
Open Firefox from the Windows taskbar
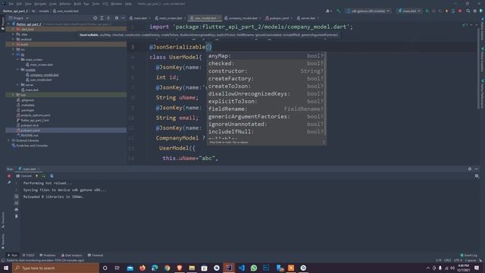click(142, 268)
